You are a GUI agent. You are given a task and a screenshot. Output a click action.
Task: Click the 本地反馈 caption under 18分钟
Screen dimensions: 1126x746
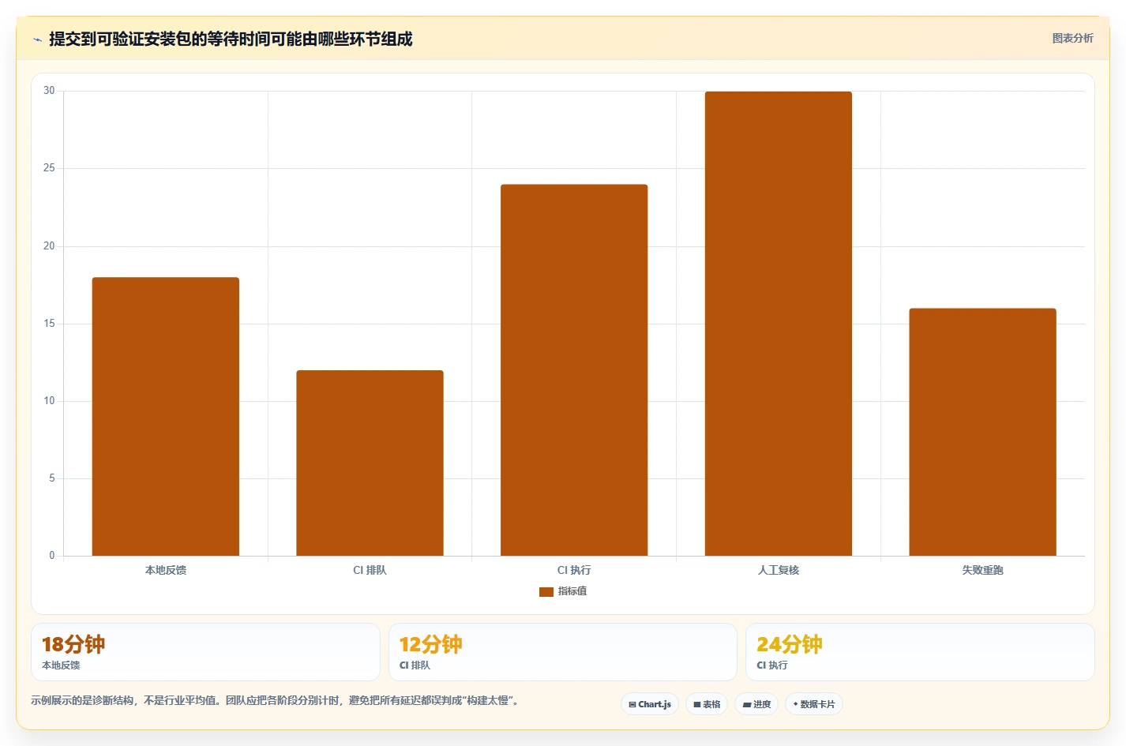tap(61, 665)
